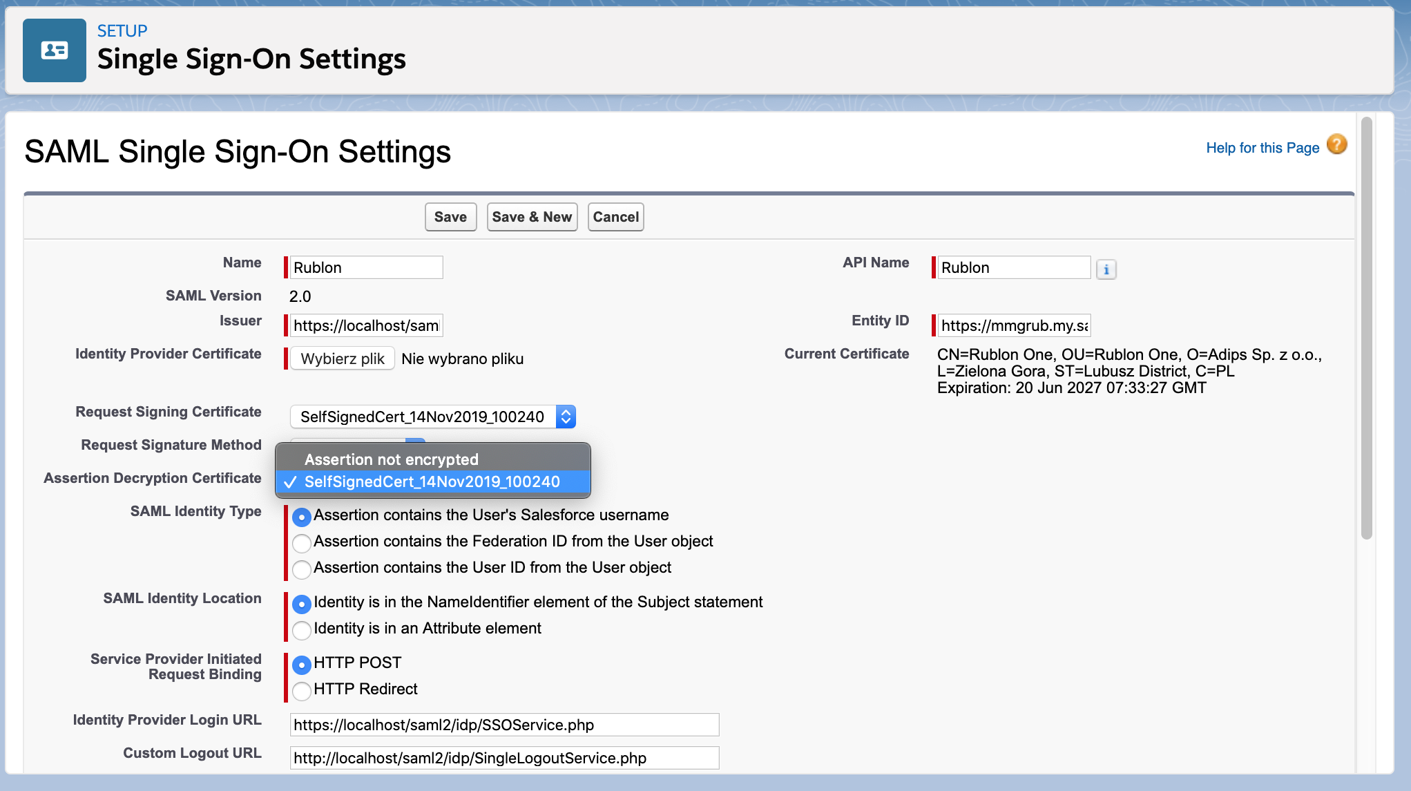1411x791 pixels.
Task: Choose Identity is in an Attribute element
Action: click(302, 630)
